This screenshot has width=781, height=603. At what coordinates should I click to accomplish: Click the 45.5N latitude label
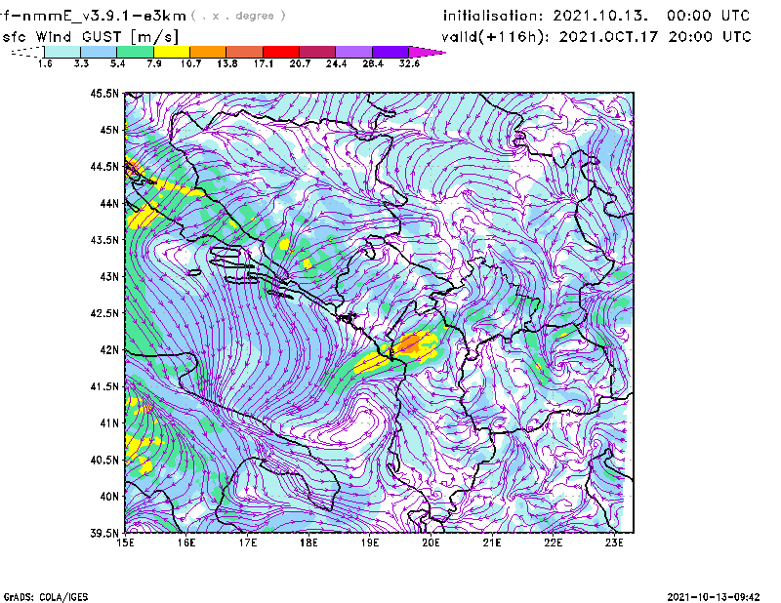(104, 93)
